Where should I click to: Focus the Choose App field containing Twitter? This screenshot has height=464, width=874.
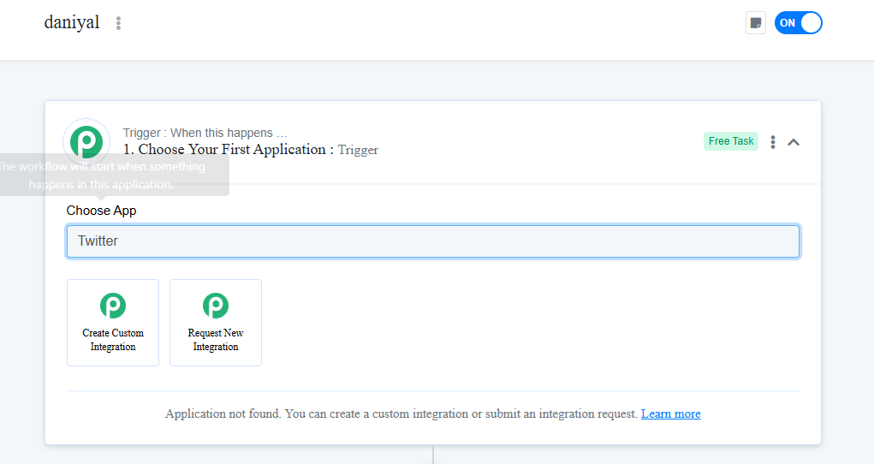tap(432, 241)
